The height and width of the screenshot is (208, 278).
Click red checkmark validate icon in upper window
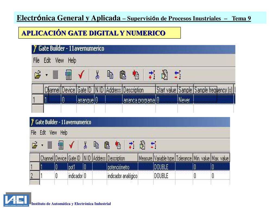pyautogui.click(x=81, y=75)
